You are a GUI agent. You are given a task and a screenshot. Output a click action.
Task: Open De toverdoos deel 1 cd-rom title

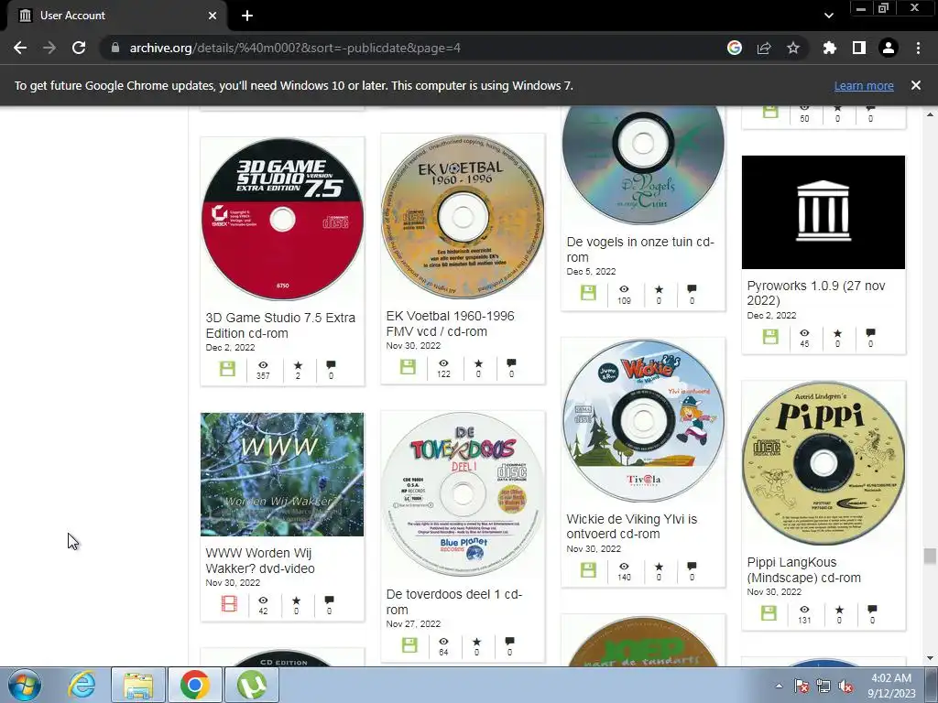454,602
